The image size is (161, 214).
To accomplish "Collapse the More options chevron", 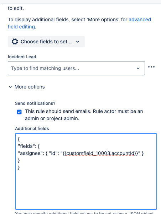I will 10,87.
